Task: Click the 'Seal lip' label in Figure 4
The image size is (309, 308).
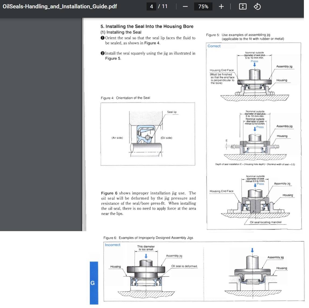Action: (x=172, y=112)
